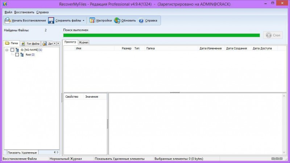The width and height of the screenshot is (290, 163).
Task: Click Показывать Удаленные элементы status text
Action: point(120,159)
